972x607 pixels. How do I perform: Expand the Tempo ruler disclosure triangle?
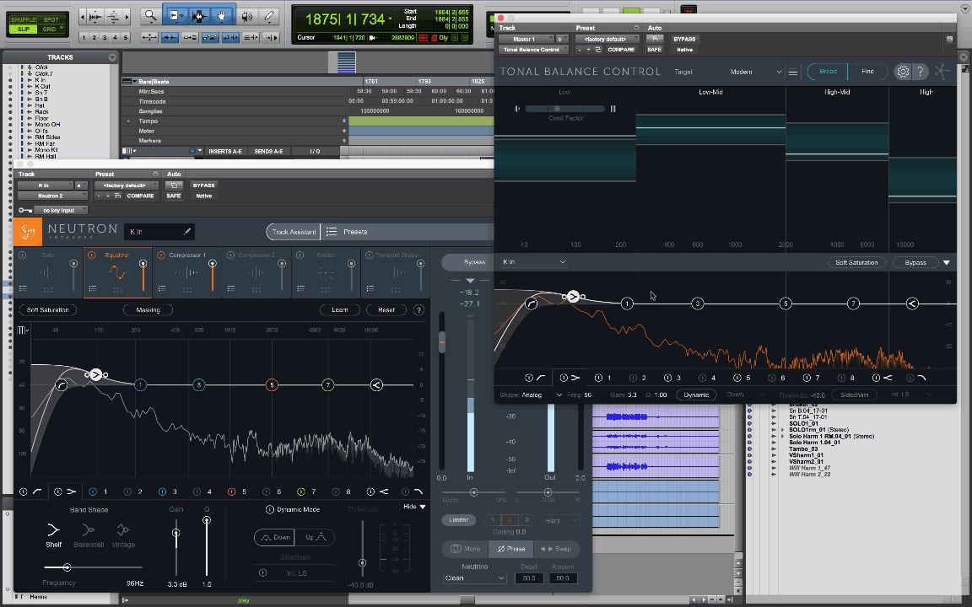point(129,121)
